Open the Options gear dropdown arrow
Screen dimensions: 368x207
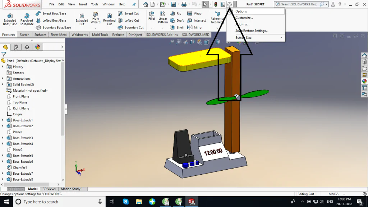(235, 4)
